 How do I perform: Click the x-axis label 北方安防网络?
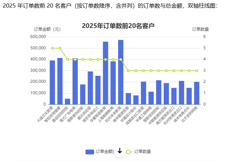click(x=189, y=114)
